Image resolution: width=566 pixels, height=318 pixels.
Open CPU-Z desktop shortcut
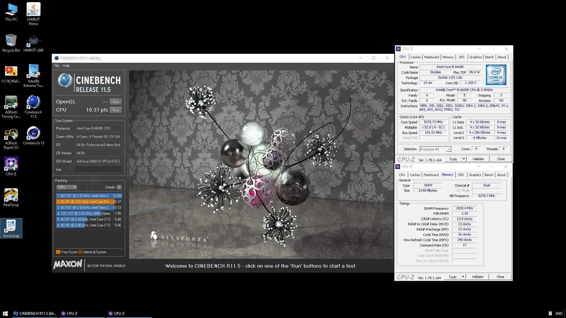point(11,166)
